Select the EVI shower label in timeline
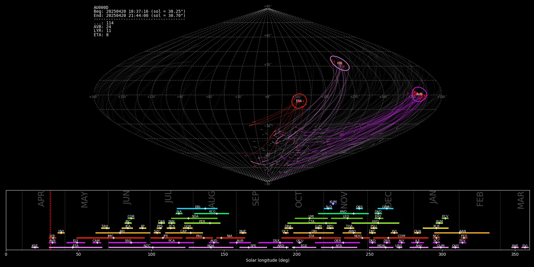Screen dimensions: 534x267 click(x=525, y=246)
